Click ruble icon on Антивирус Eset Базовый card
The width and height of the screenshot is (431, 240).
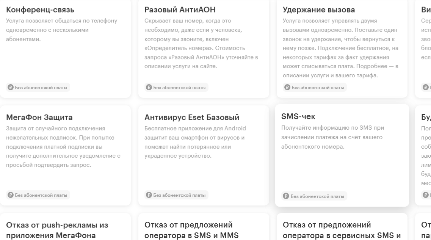click(149, 195)
